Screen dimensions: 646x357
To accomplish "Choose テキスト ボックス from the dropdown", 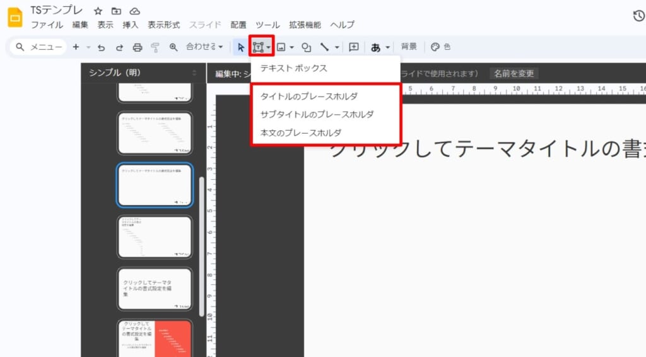I will 294,68.
